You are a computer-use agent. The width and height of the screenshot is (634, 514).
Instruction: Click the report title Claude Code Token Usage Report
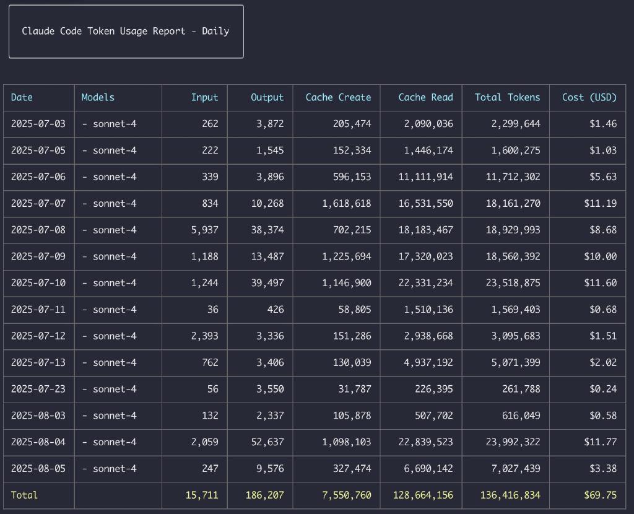pos(126,31)
